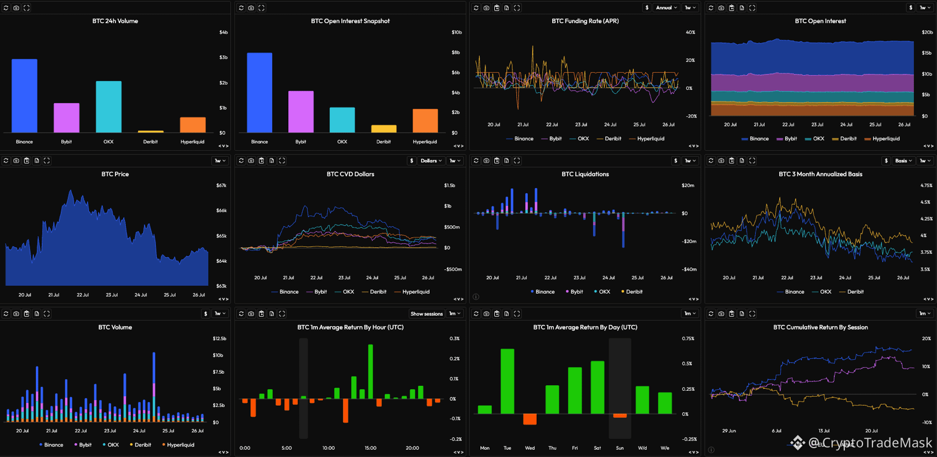Click the Bybit bar in Open Interest Snapshot
Screen dimensions: 937x457
[x=301, y=111]
